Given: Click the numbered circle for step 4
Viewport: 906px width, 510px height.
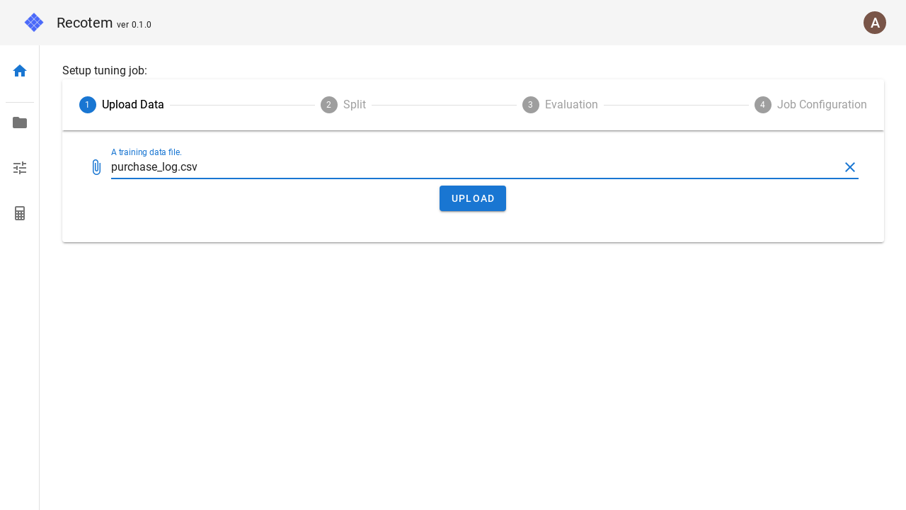Looking at the screenshot, I should click(762, 104).
